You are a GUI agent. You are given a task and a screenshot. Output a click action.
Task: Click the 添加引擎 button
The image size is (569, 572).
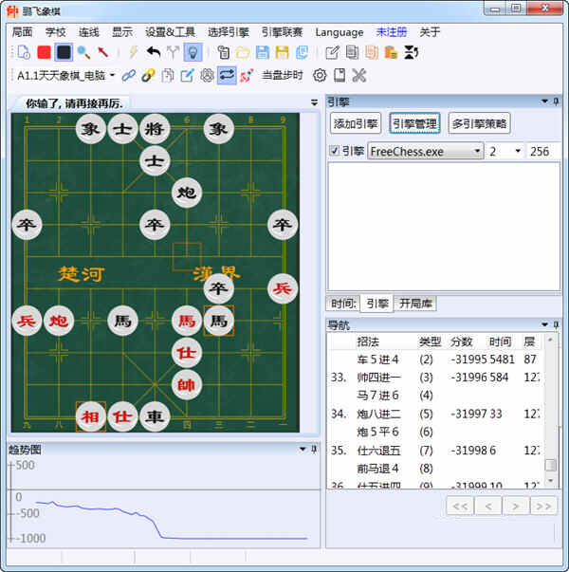coord(356,123)
